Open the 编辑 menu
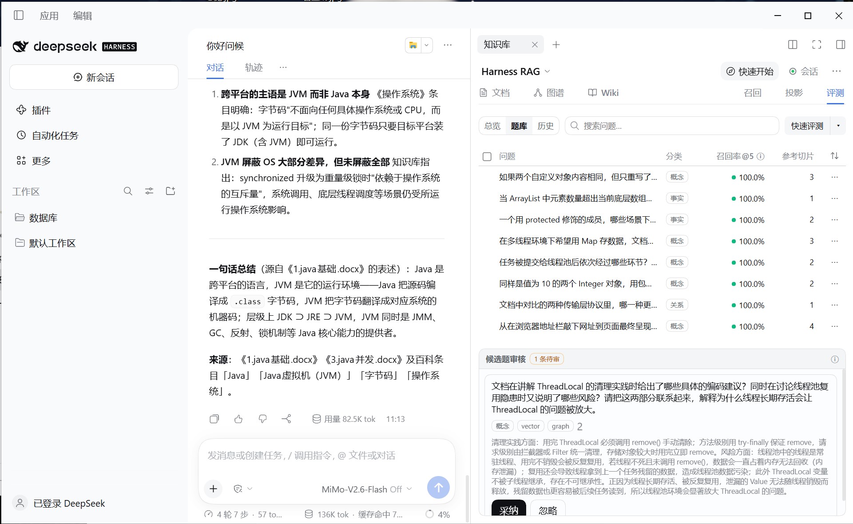The image size is (853, 524). pos(83,16)
